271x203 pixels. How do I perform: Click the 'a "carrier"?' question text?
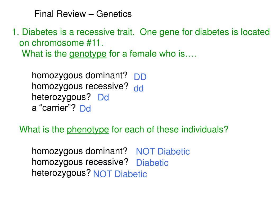click(x=53, y=108)
